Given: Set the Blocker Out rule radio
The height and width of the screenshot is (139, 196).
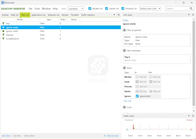Looking at the screenshot, I should 151,77.
